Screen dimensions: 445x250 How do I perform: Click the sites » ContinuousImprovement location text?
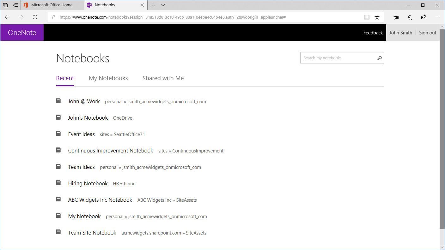[x=191, y=151]
